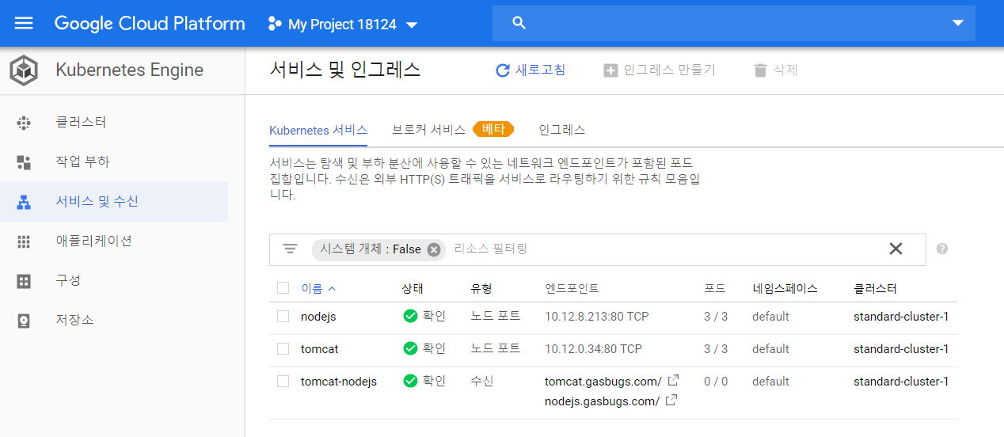Switch to the Kubernetes 서비스 tab
Viewport: 1004px width, 437px height.
318,130
